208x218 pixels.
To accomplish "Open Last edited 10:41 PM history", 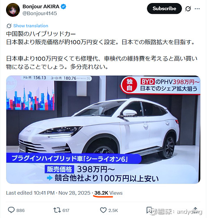I will point(30,193).
